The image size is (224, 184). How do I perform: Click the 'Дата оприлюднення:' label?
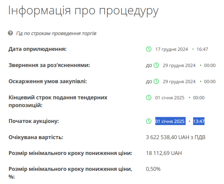[x=38, y=49]
